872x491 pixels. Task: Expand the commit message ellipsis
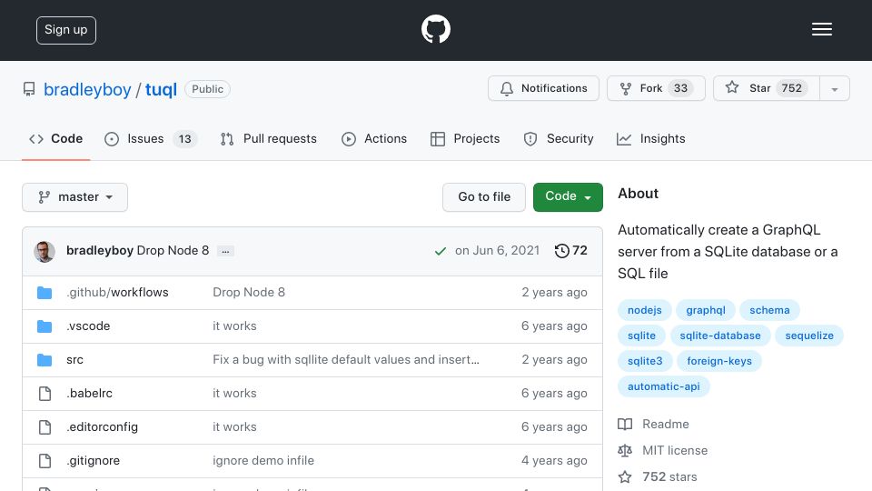click(225, 251)
